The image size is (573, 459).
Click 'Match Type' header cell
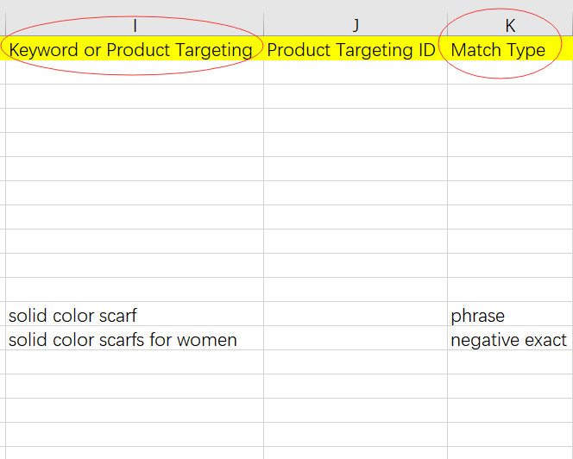click(x=499, y=50)
